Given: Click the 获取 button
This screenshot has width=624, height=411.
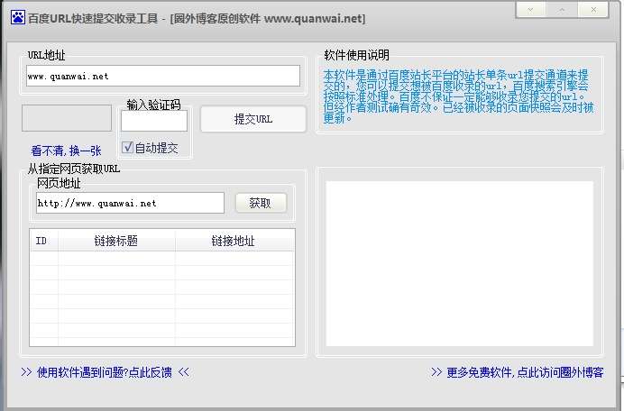Looking at the screenshot, I should [261, 203].
